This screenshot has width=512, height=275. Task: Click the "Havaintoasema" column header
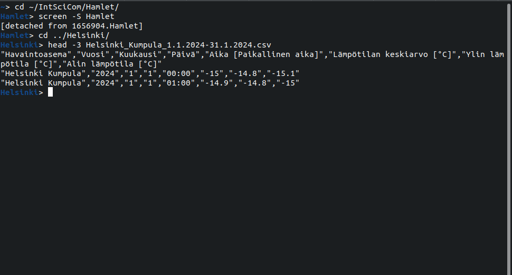coord(36,54)
